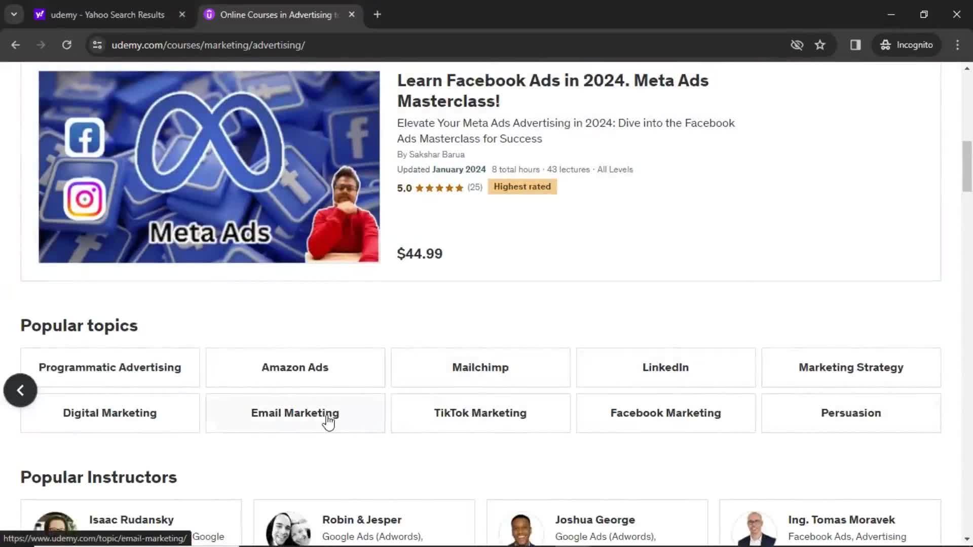Click the Email Marketing topic link

295,413
